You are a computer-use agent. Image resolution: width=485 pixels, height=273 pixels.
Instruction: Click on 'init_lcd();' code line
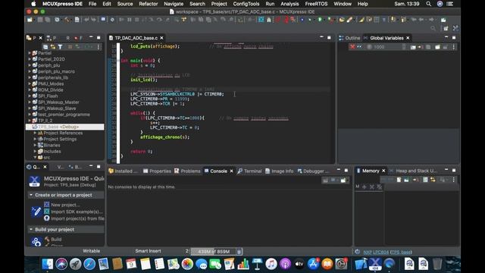coord(144,80)
